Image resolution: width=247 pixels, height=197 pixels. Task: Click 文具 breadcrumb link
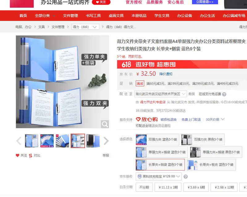coord(41,27)
